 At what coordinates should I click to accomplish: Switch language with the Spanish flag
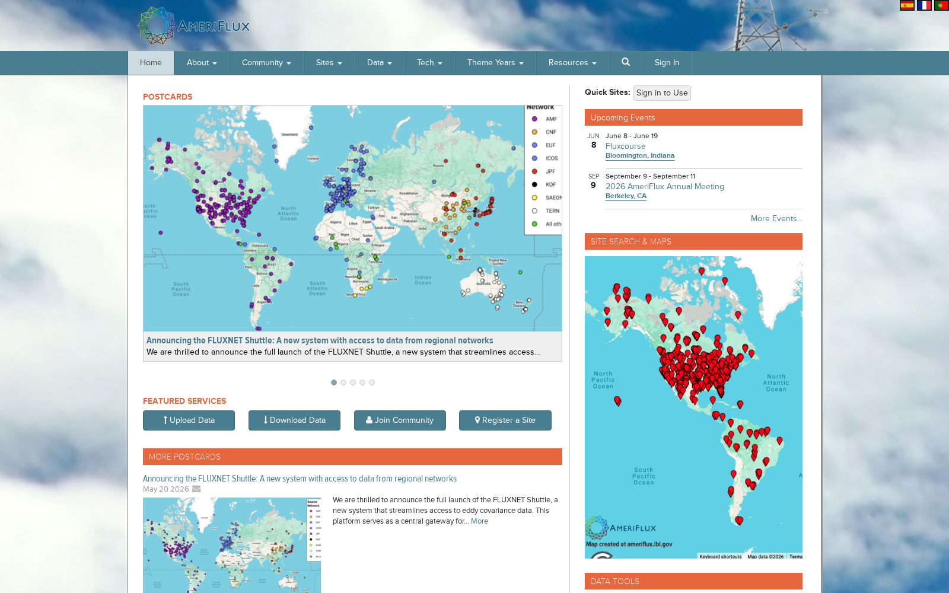coord(907,5)
